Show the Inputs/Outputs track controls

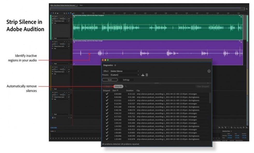[51, 13]
